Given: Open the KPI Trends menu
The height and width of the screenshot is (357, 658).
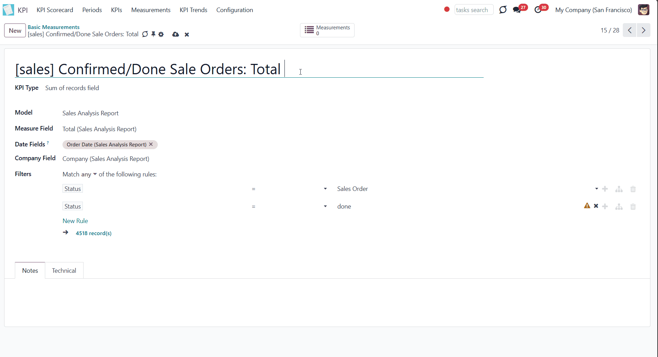Looking at the screenshot, I should coord(193,10).
